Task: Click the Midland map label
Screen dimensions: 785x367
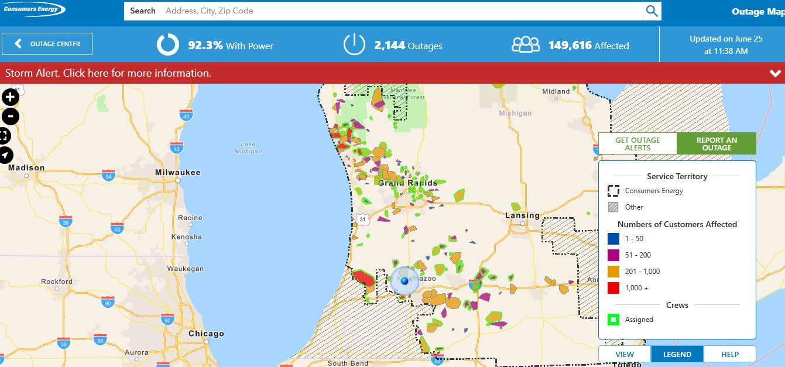Action: pyautogui.click(x=556, y=91)
